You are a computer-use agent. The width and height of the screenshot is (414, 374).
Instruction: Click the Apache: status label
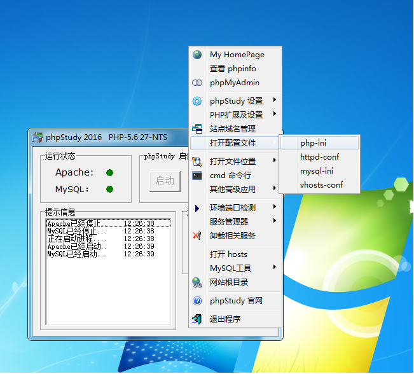(74, 172)
